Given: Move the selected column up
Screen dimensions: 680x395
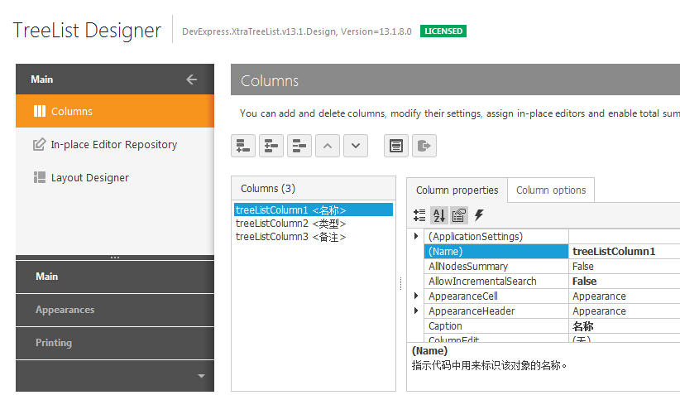Looking at the screenshot, I should coord(328,146).
